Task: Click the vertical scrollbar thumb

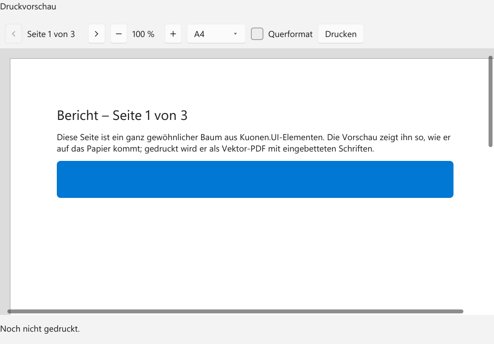Action: (490, 101)
